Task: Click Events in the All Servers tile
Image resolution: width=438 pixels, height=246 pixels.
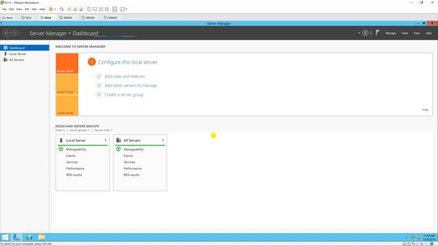Action: pos(128,156)
